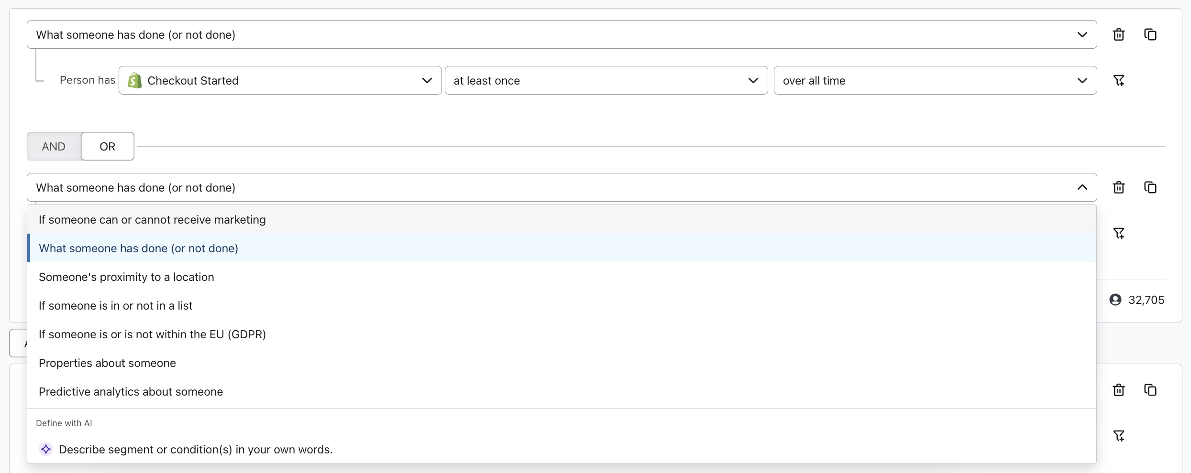
Task: Switch the condition connector to OR
Action: 107,146
